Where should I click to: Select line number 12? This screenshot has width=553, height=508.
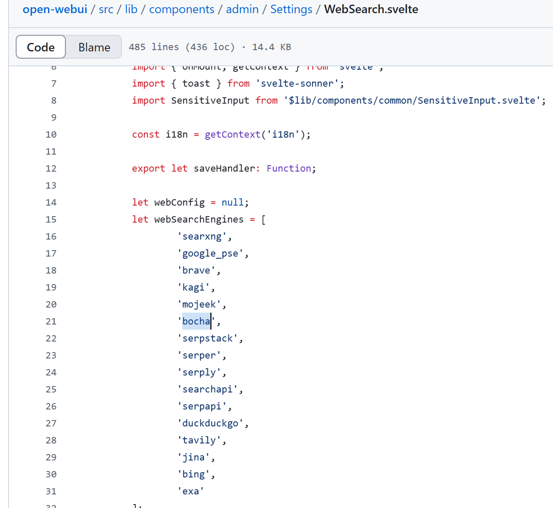(51, 169)
